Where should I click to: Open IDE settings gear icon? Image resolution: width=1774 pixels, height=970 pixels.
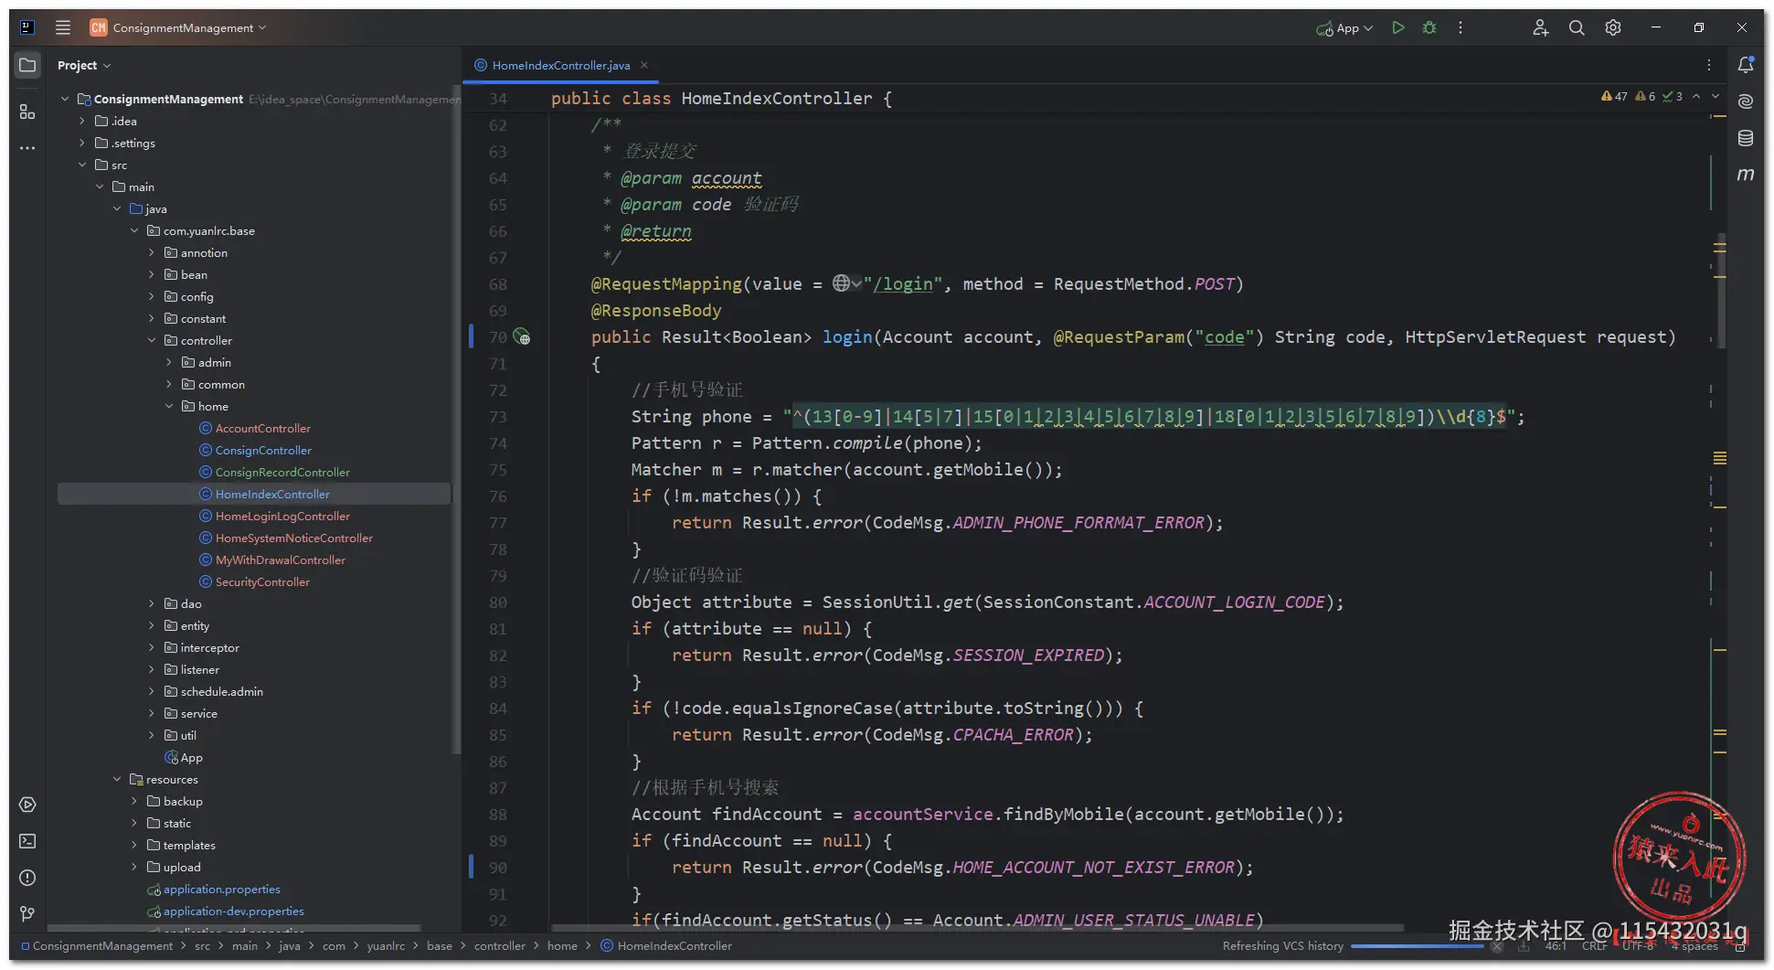point(1613,28)
